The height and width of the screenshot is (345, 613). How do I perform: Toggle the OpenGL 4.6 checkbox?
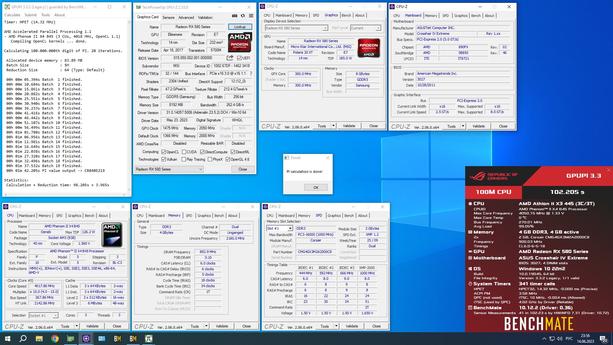coord(228,159)
